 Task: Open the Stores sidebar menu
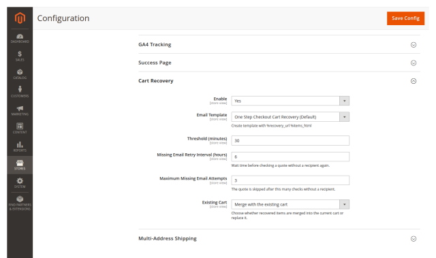(20, 165)
